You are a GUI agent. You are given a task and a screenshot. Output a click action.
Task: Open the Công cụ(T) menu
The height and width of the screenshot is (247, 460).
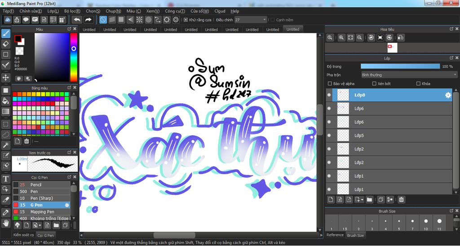click(x=175, y=11)
